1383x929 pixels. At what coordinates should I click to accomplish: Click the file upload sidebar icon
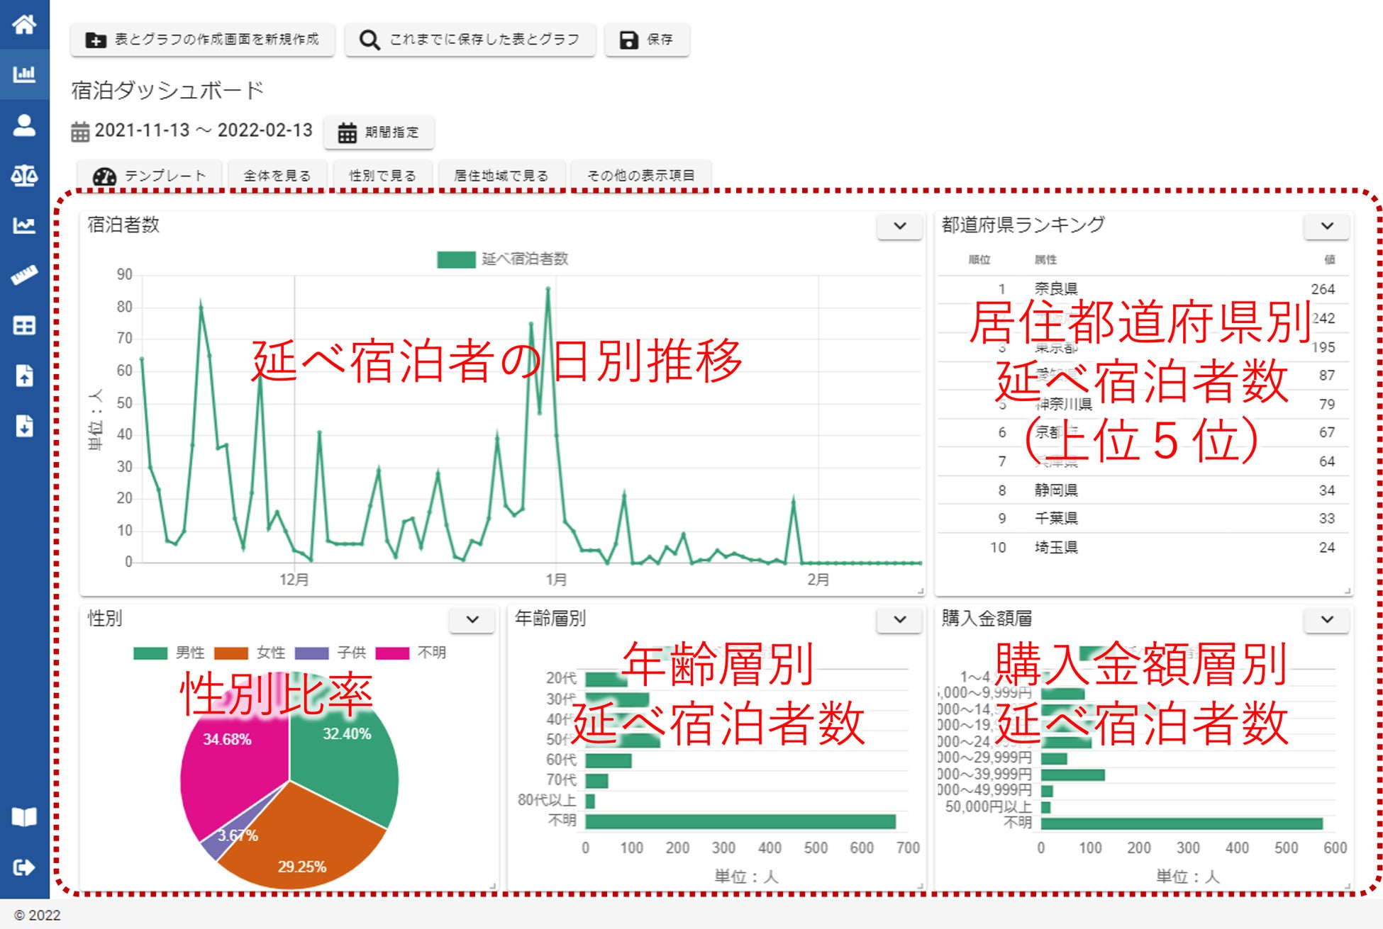[x=24, y=376]
